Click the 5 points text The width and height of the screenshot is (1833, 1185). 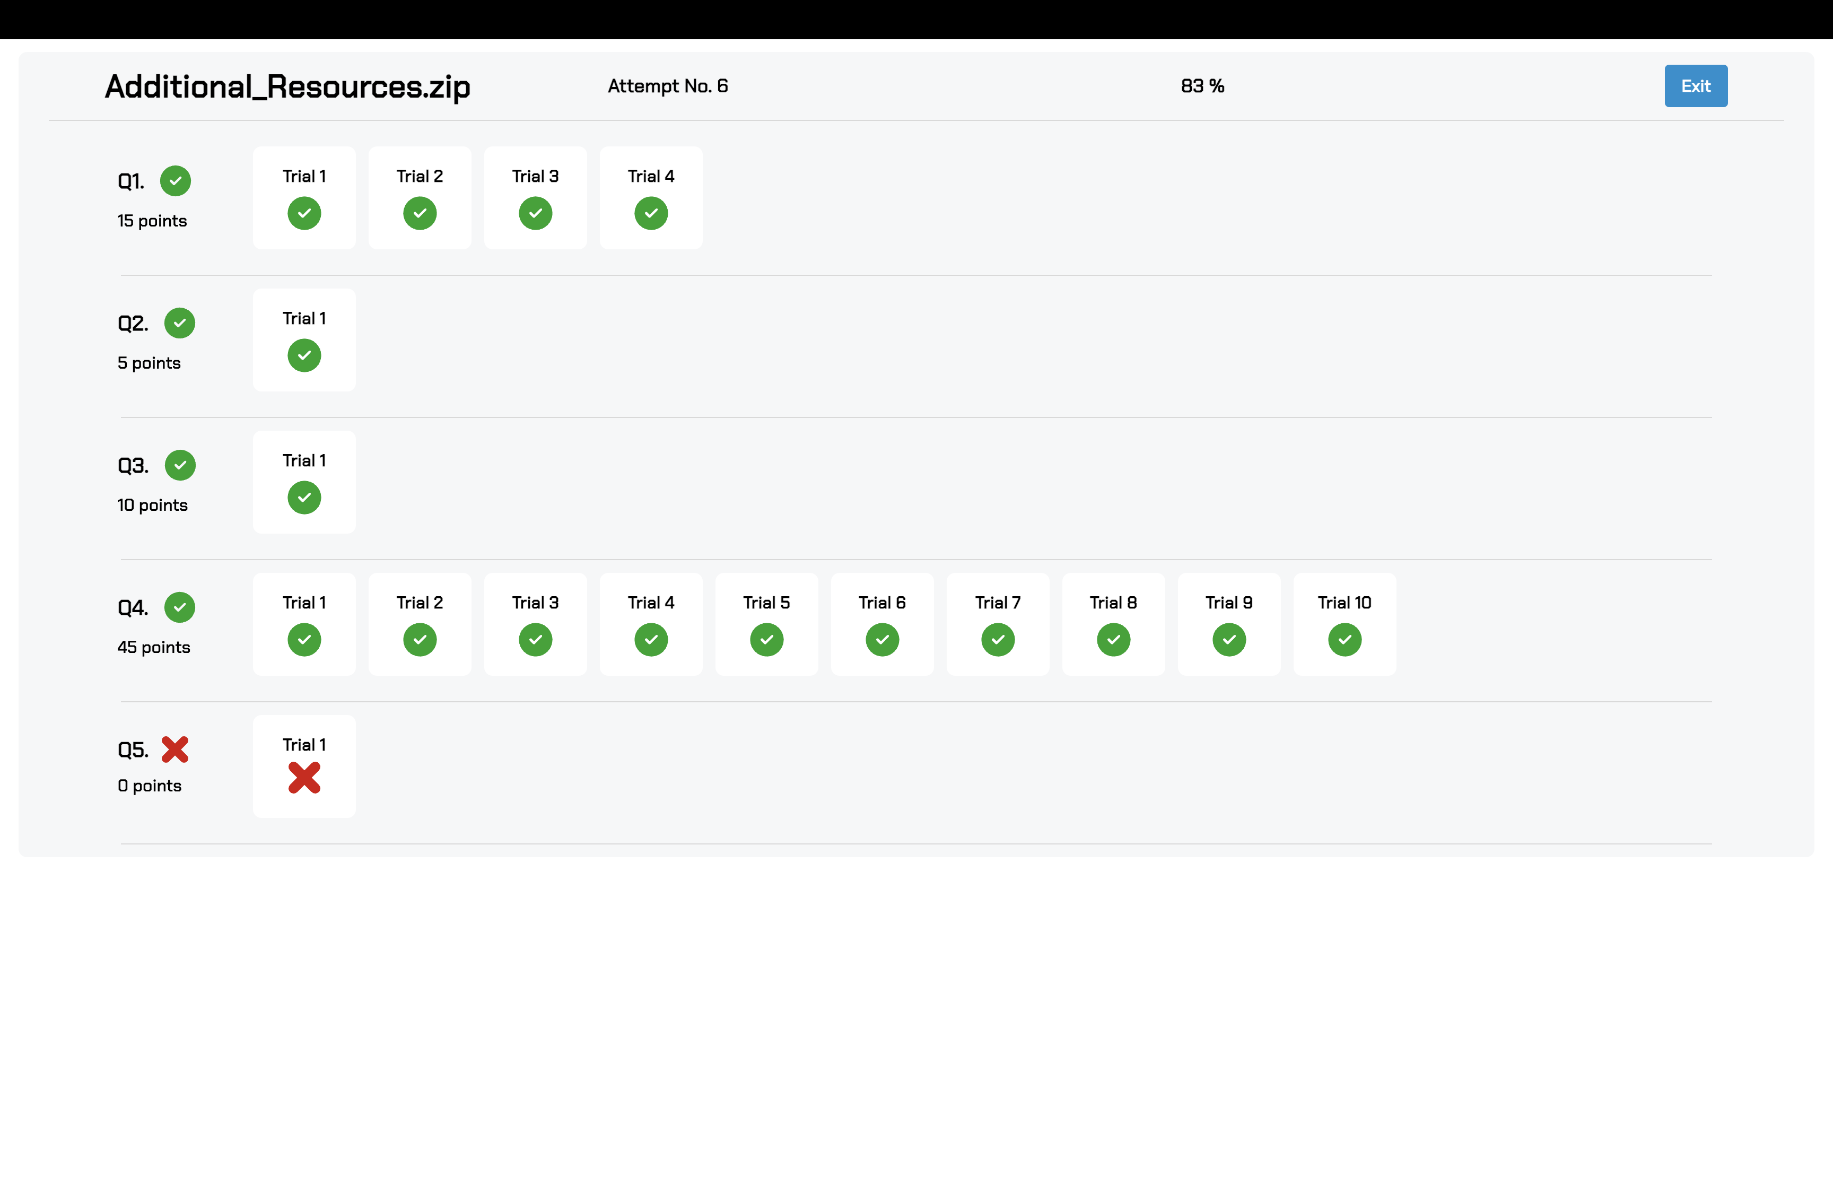(149, 363)
